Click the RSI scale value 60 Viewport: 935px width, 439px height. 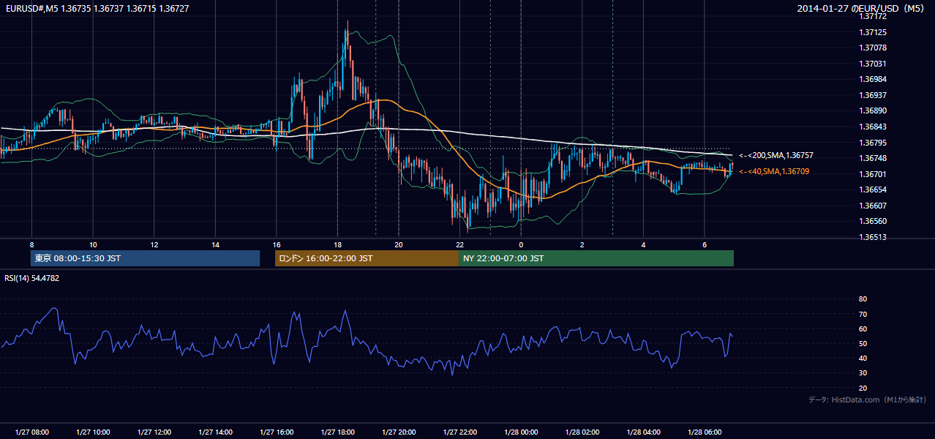pyautogui.click(x=863, y=329)
